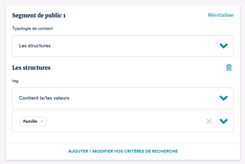245x164 pixels.
Task: Click the tag field label
Action: [15, 81]
